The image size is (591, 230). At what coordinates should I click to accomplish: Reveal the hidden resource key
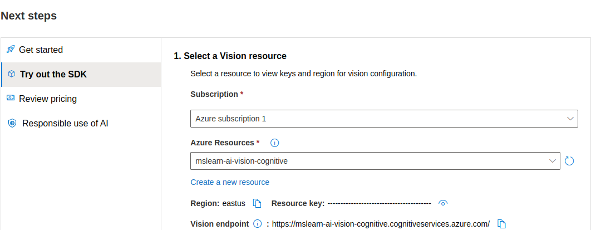(x=443, y=203)
